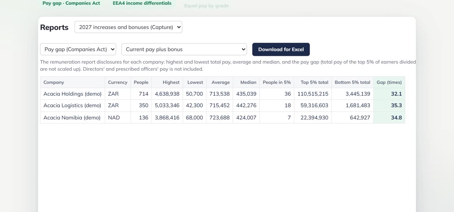
Task: Click average pay value 723,688
Action: point(220,118)
